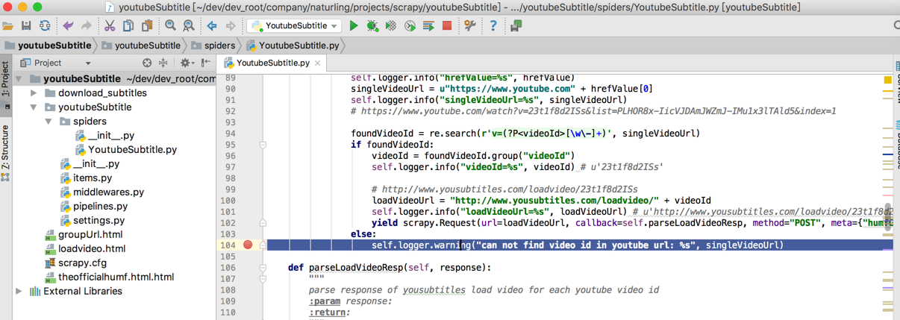The width and height of the screenshot is (900, 320).
Task: Select YoutubeSubtitle.py in project tree
Action: click(125, 150)
